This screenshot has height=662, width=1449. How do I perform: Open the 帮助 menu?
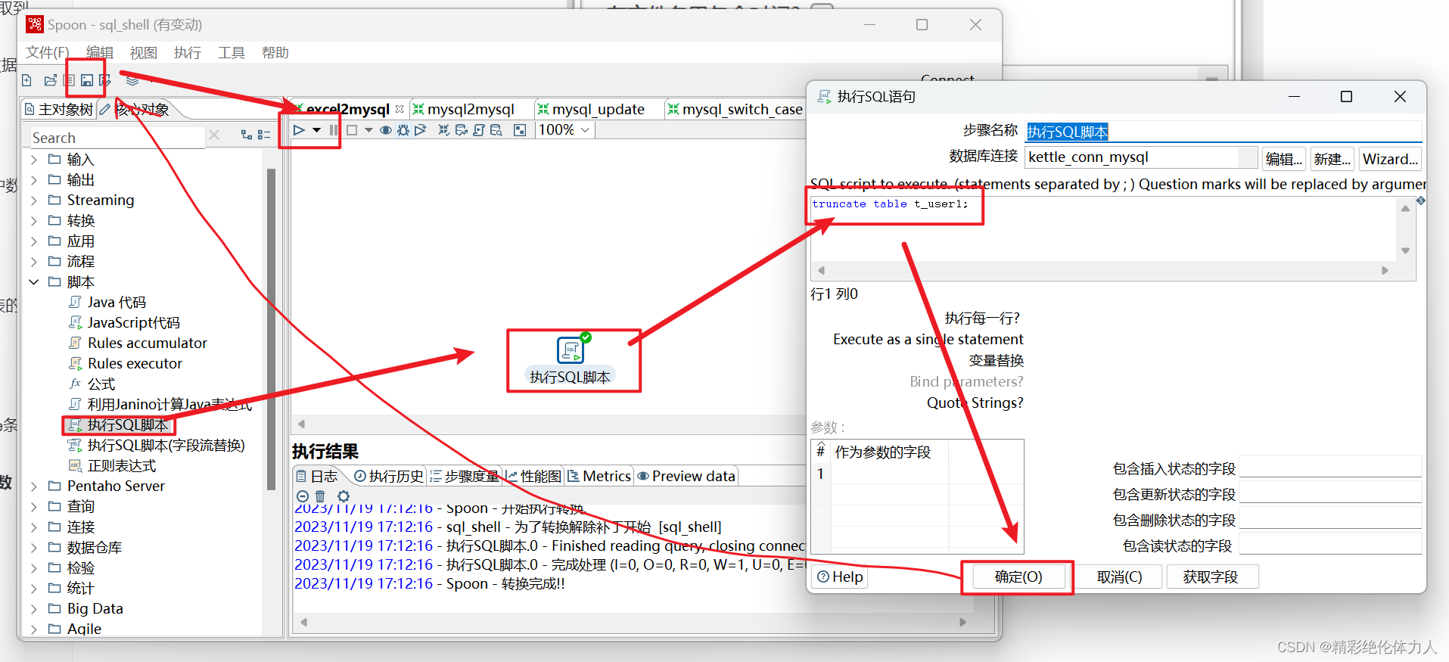pos(275,52)
